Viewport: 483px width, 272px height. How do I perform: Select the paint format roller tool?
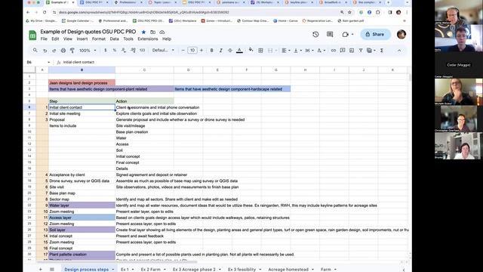pyautogui.click(x=72, y=51)
